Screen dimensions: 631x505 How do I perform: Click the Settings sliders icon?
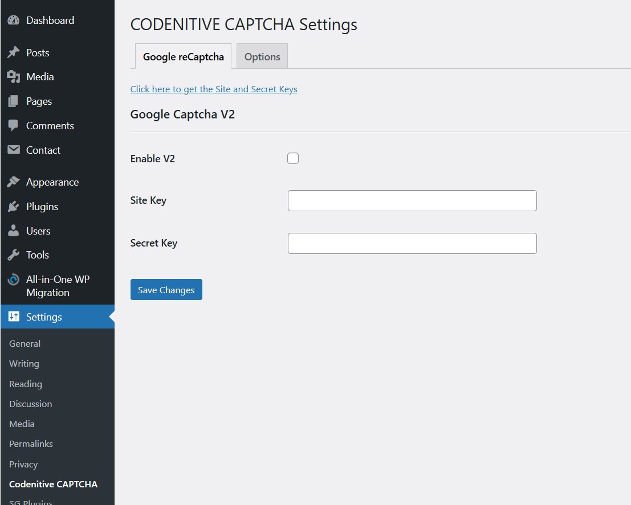pos(14,317)
